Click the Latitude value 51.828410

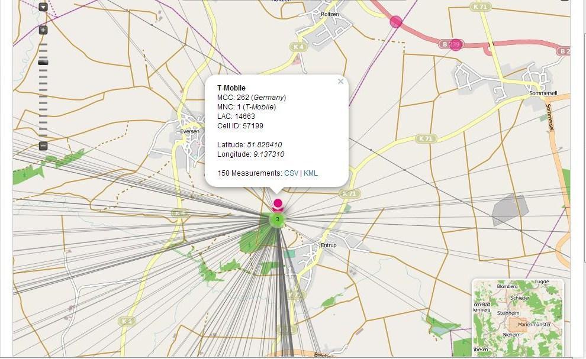[264, 144]
